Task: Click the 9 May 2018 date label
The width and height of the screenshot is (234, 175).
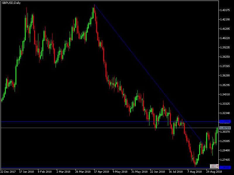Action: click(120, 172)
